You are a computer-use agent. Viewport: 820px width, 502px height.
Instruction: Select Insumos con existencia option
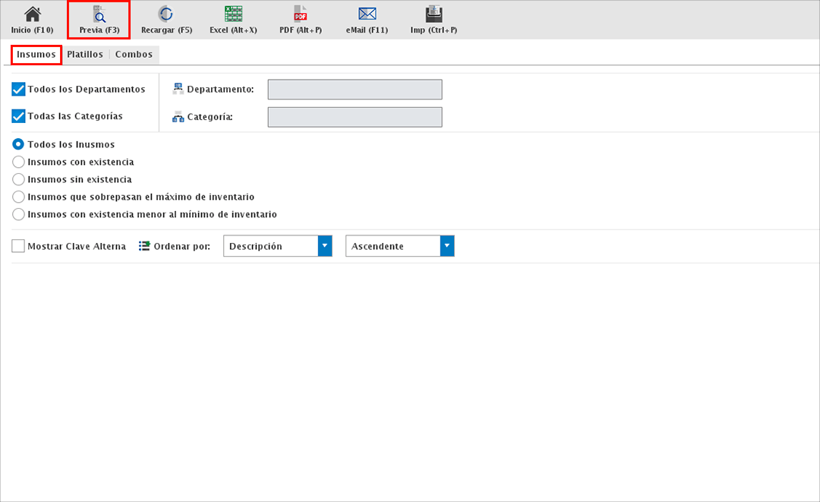click(x=19, y=162)
